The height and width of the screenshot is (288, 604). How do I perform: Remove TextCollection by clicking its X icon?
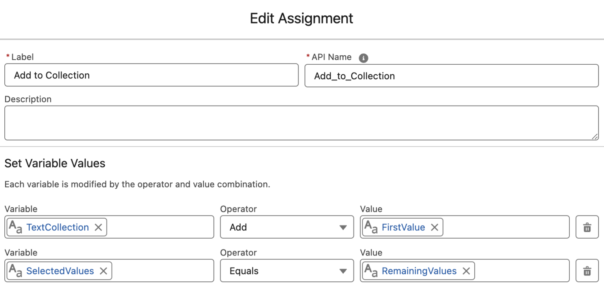[98, 227]
